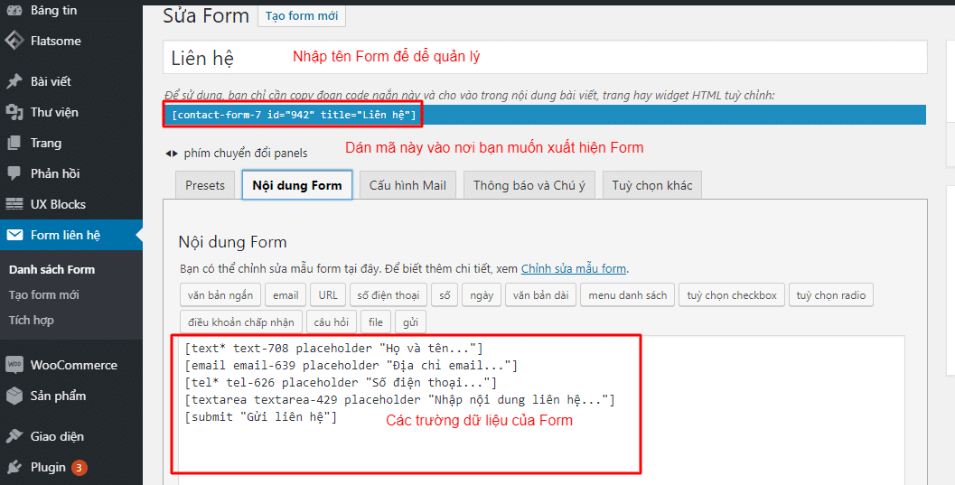Insert a tuỳ chọn checkbox tag
The image size is (955, 485).
(x=732, y=295)
